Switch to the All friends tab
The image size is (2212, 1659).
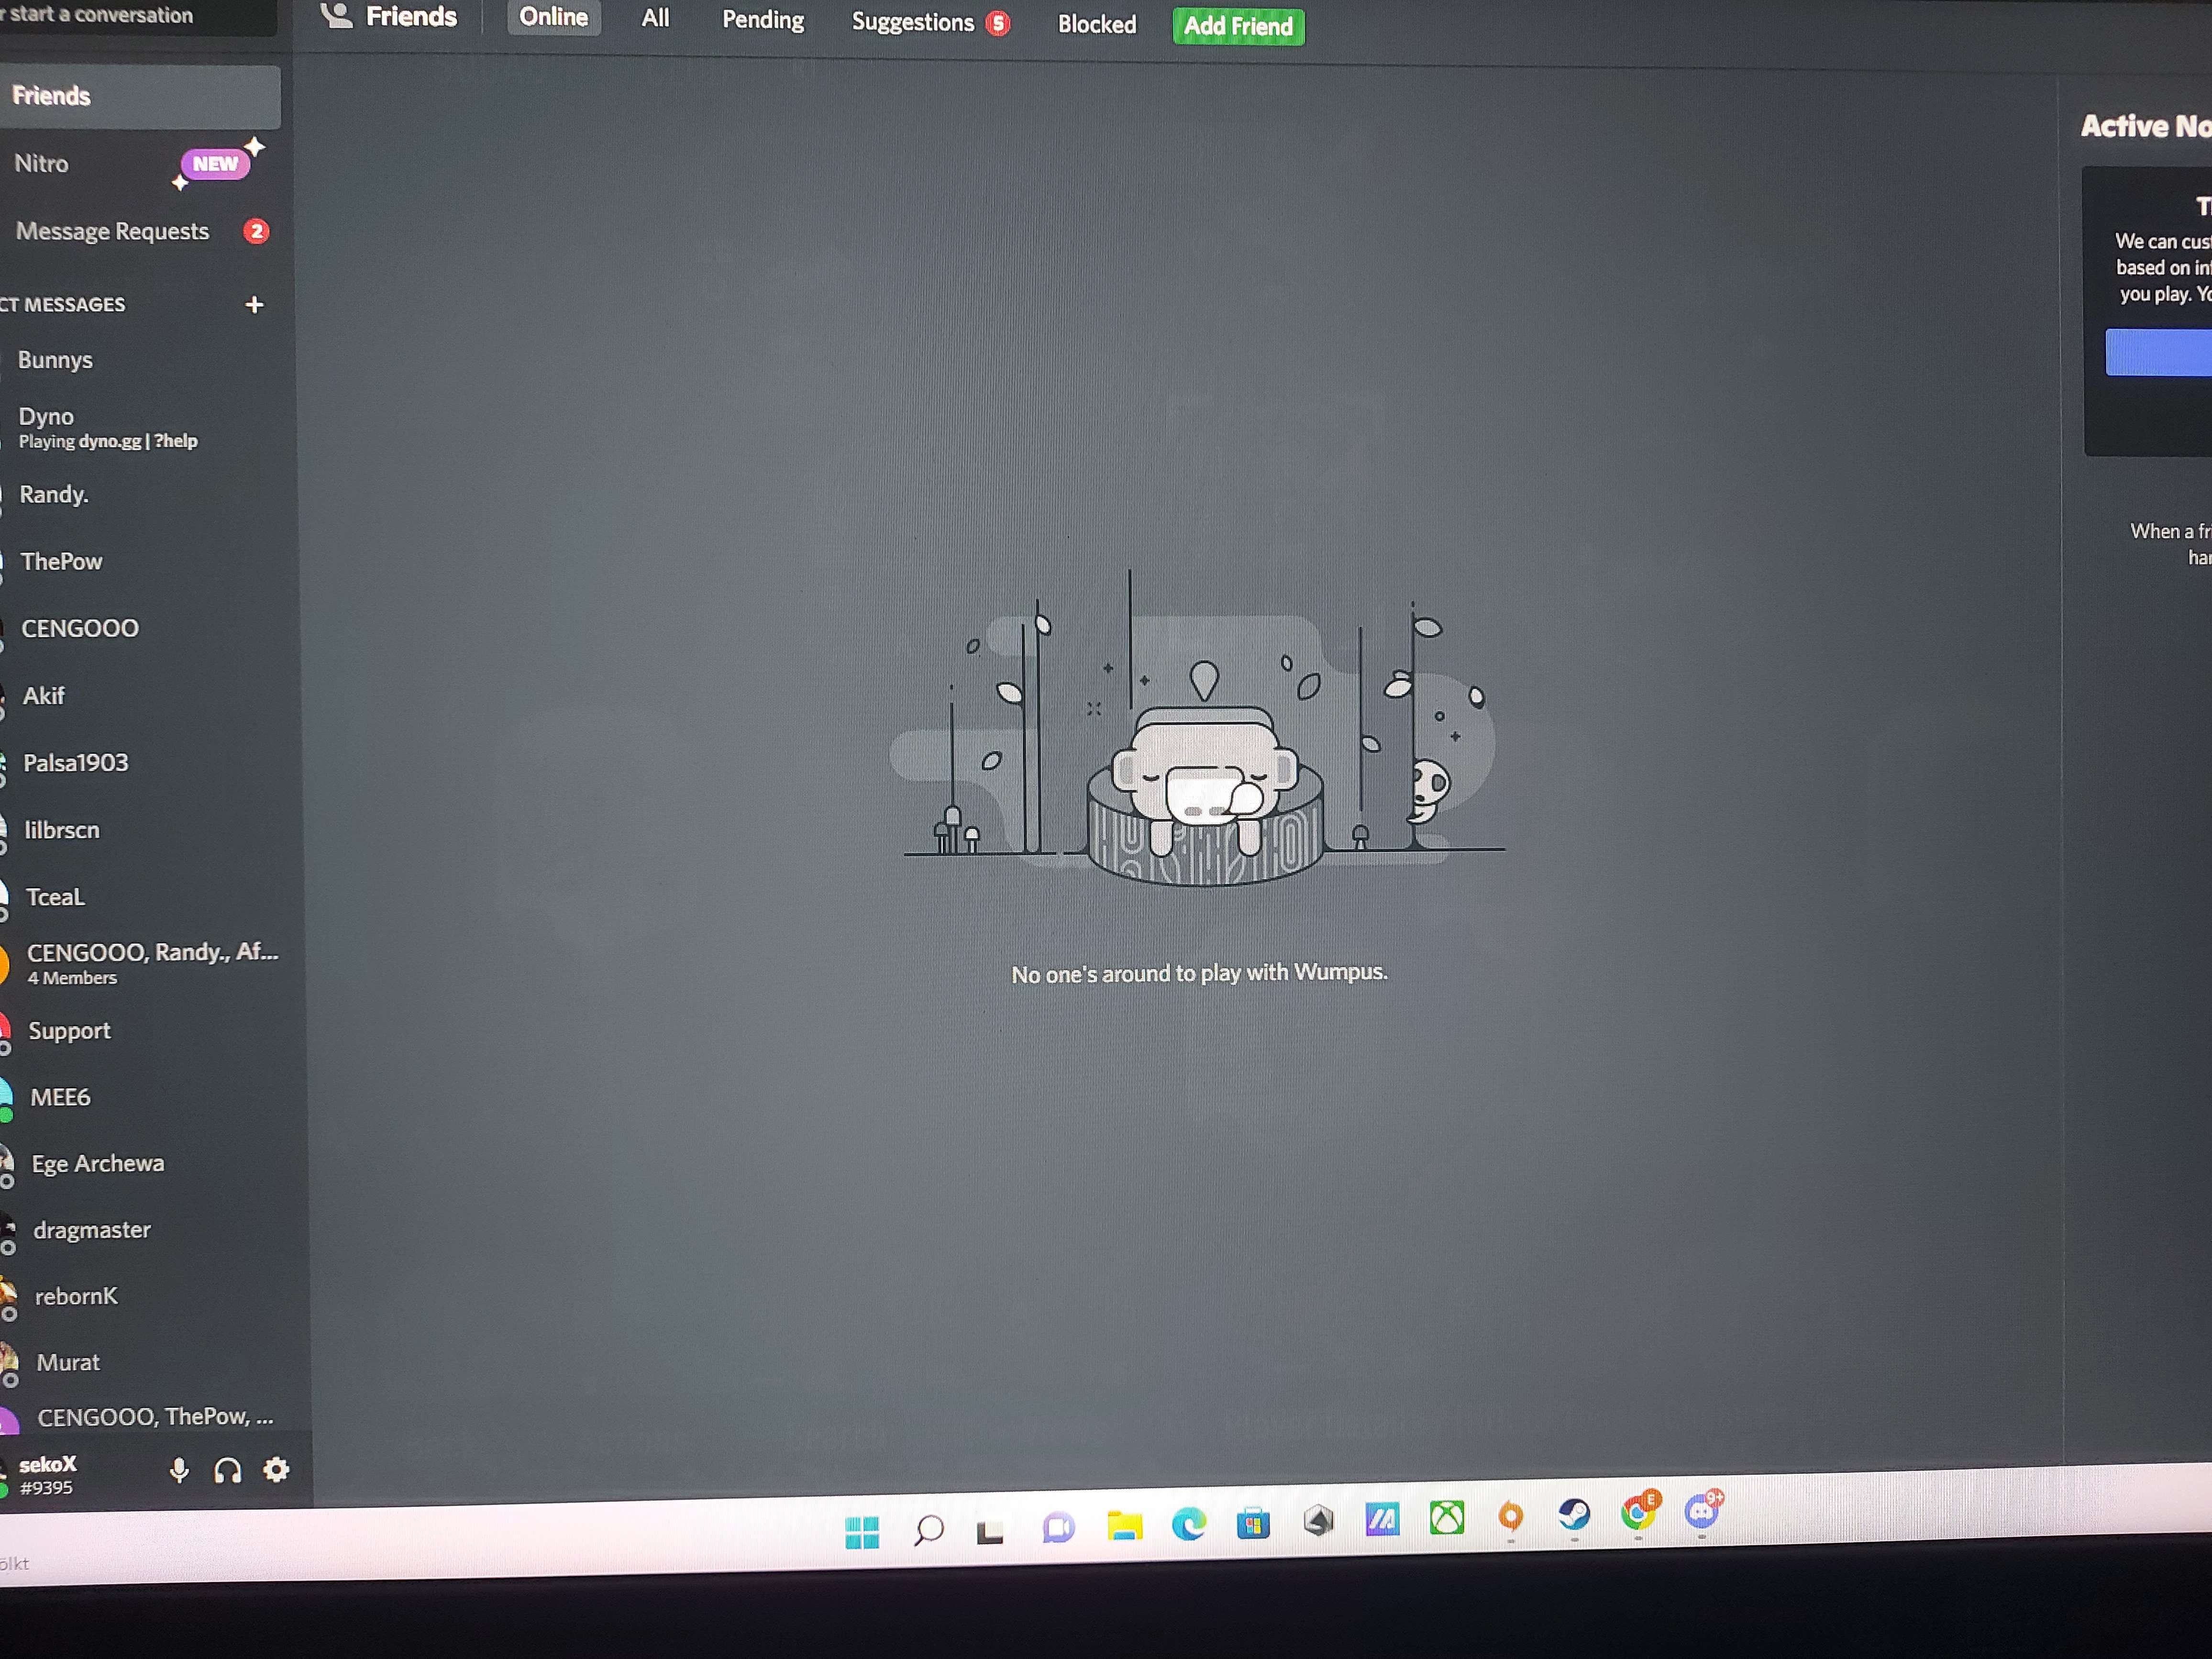tap(655, 18)
